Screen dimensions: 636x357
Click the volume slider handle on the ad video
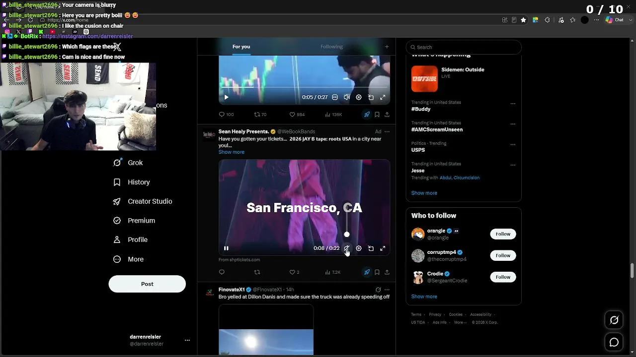point(347,235)
